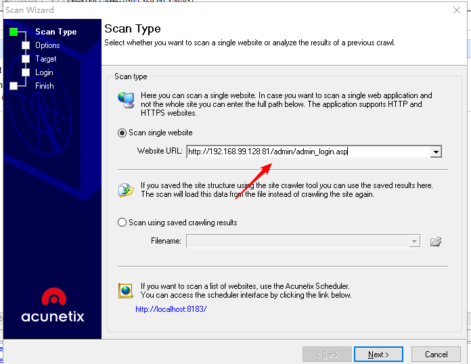
Task: Click the Next button
Action: 378,354
